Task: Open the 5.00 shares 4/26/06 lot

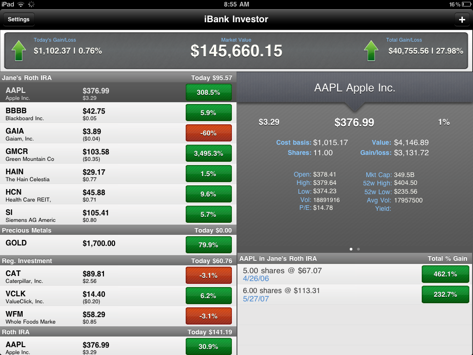Action: 323,274
